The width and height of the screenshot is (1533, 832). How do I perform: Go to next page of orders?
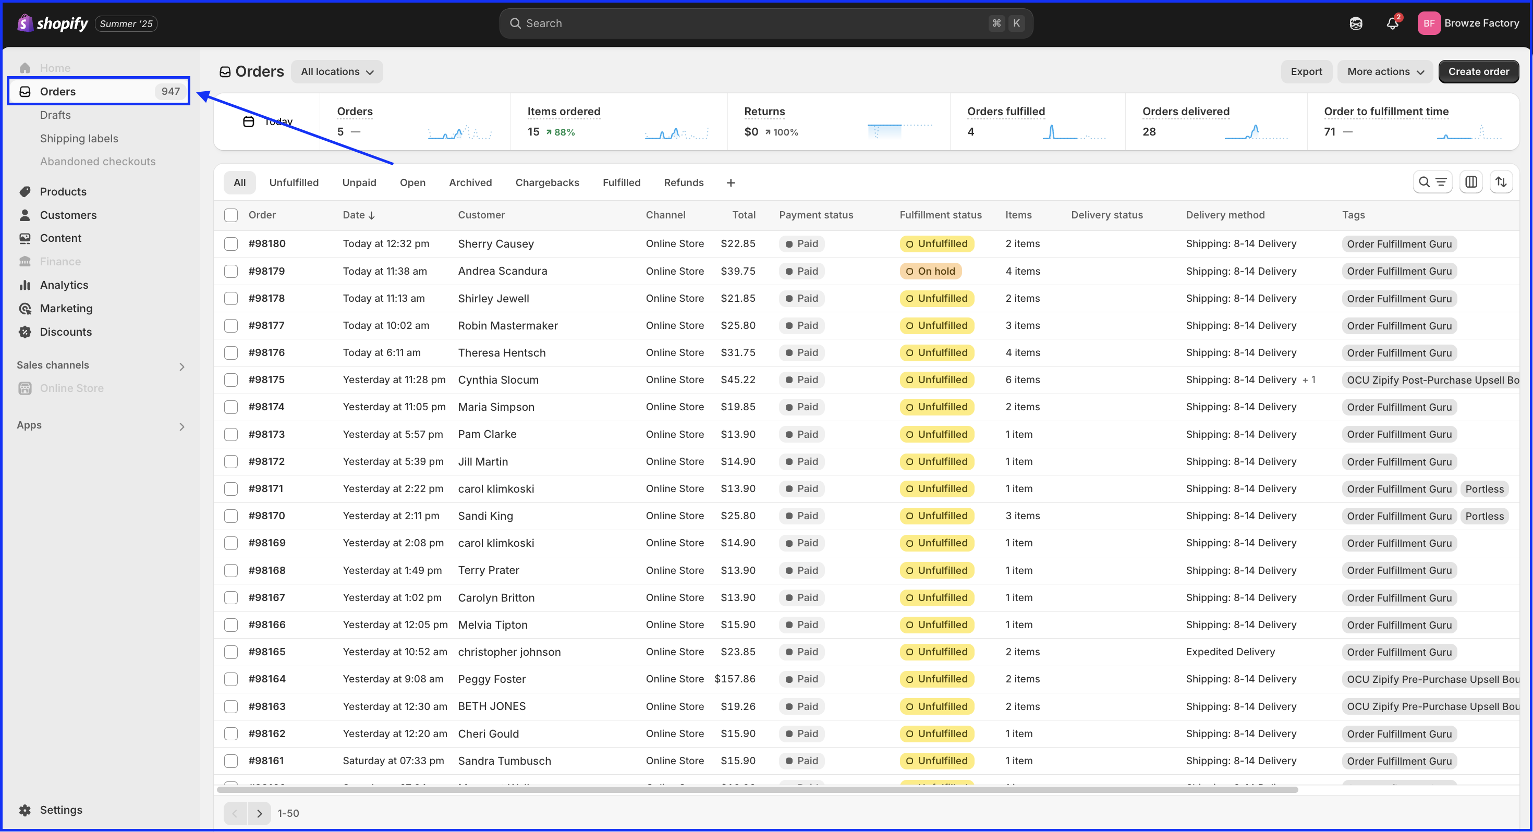click(x=260, y=814)
